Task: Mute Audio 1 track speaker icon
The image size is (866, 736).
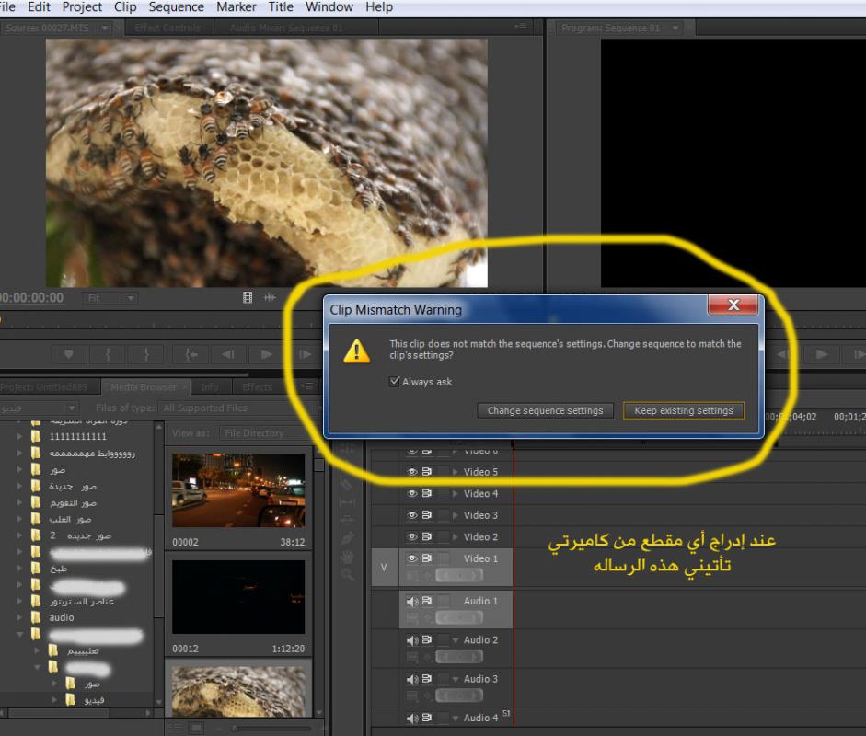Action: 412,601
